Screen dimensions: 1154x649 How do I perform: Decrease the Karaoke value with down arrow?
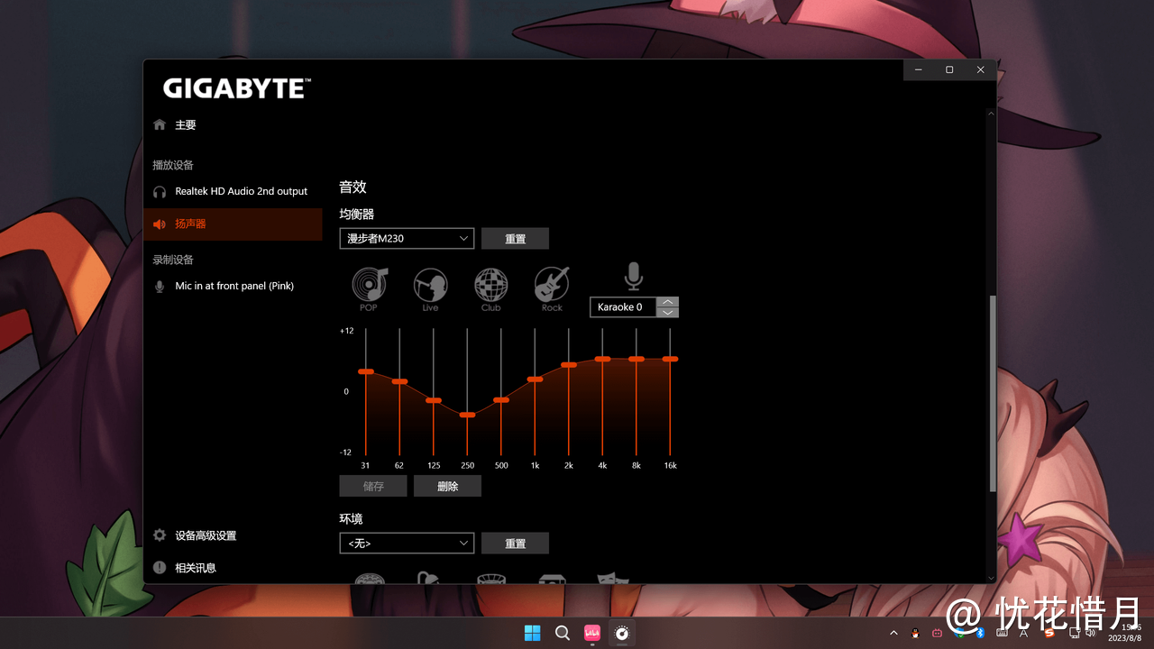click(x=667, y=313)
